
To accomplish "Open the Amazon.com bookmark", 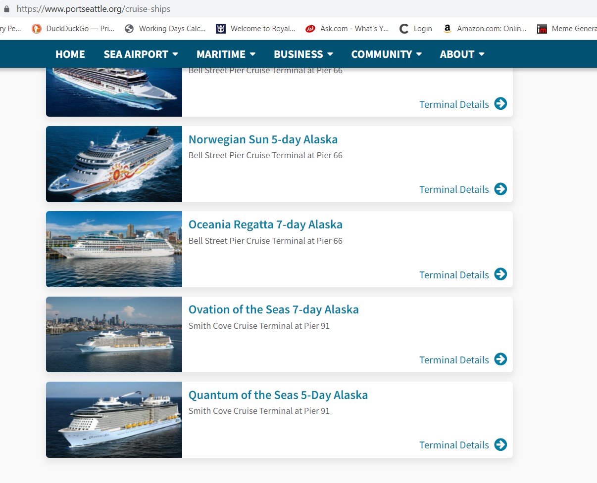I will [485, 29].
